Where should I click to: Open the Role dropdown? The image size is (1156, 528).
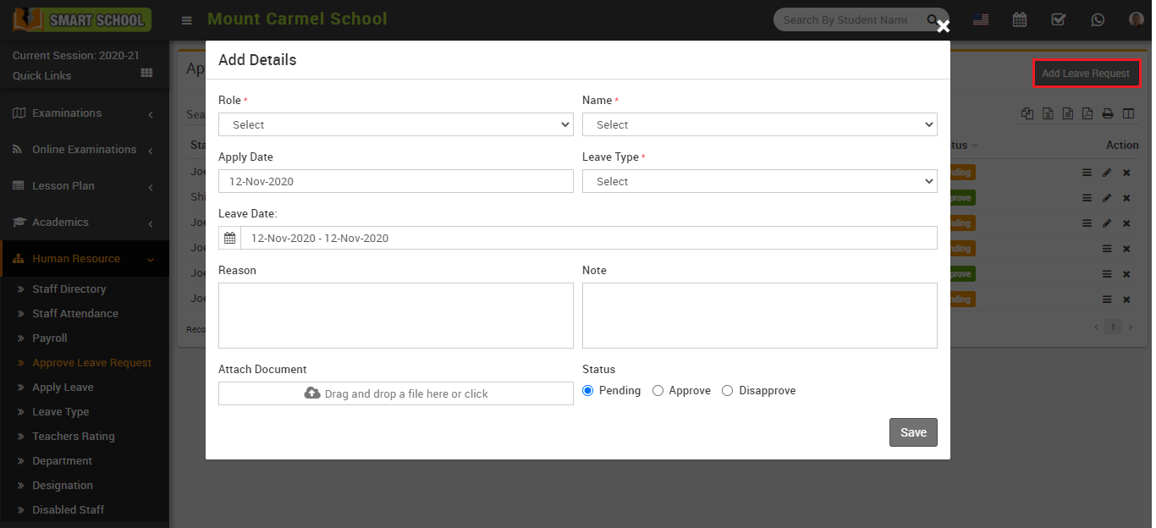point(395,124)
